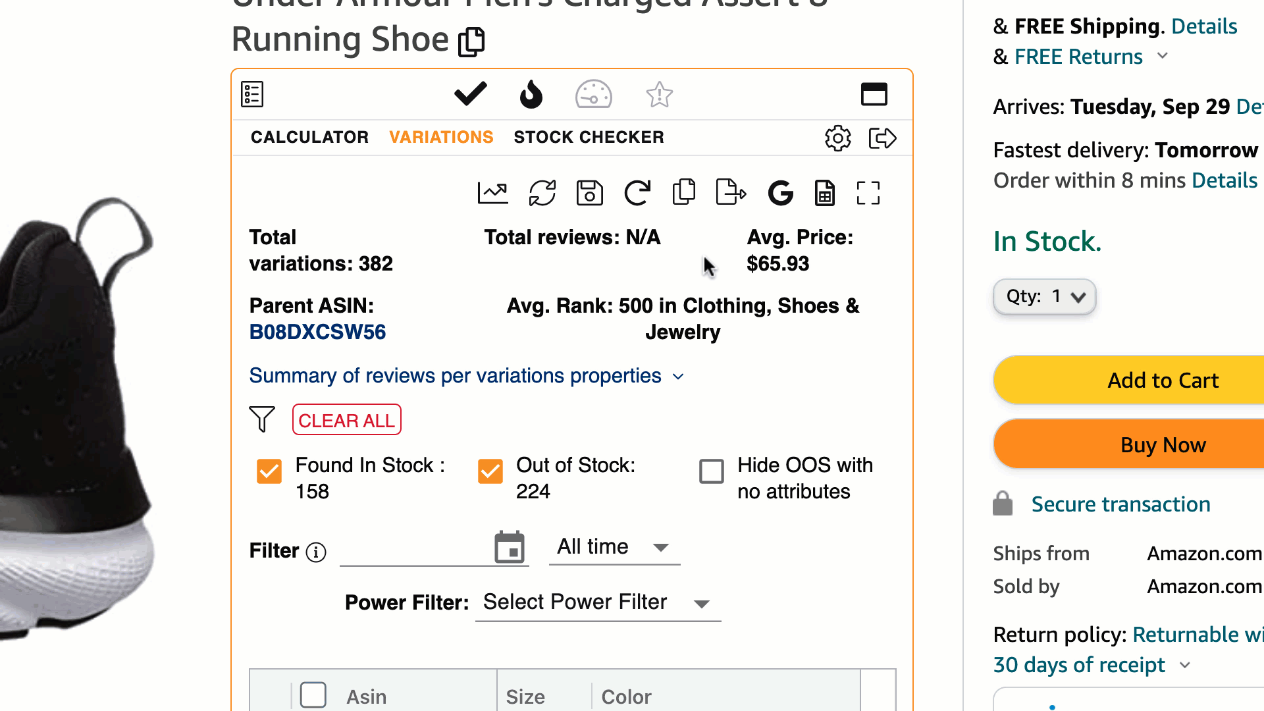Toggle Found In Stock checkbox

click(269, 471)
